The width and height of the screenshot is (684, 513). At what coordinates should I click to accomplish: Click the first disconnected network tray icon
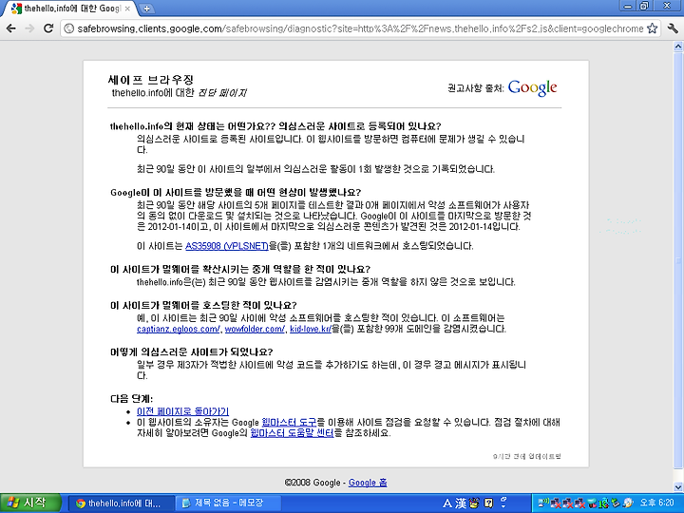(556, 503)
